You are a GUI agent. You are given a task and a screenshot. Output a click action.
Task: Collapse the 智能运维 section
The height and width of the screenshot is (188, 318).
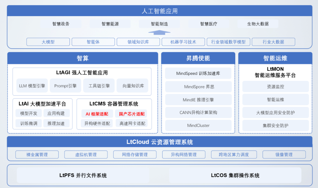pyautogui.click(x=275, y=58)
